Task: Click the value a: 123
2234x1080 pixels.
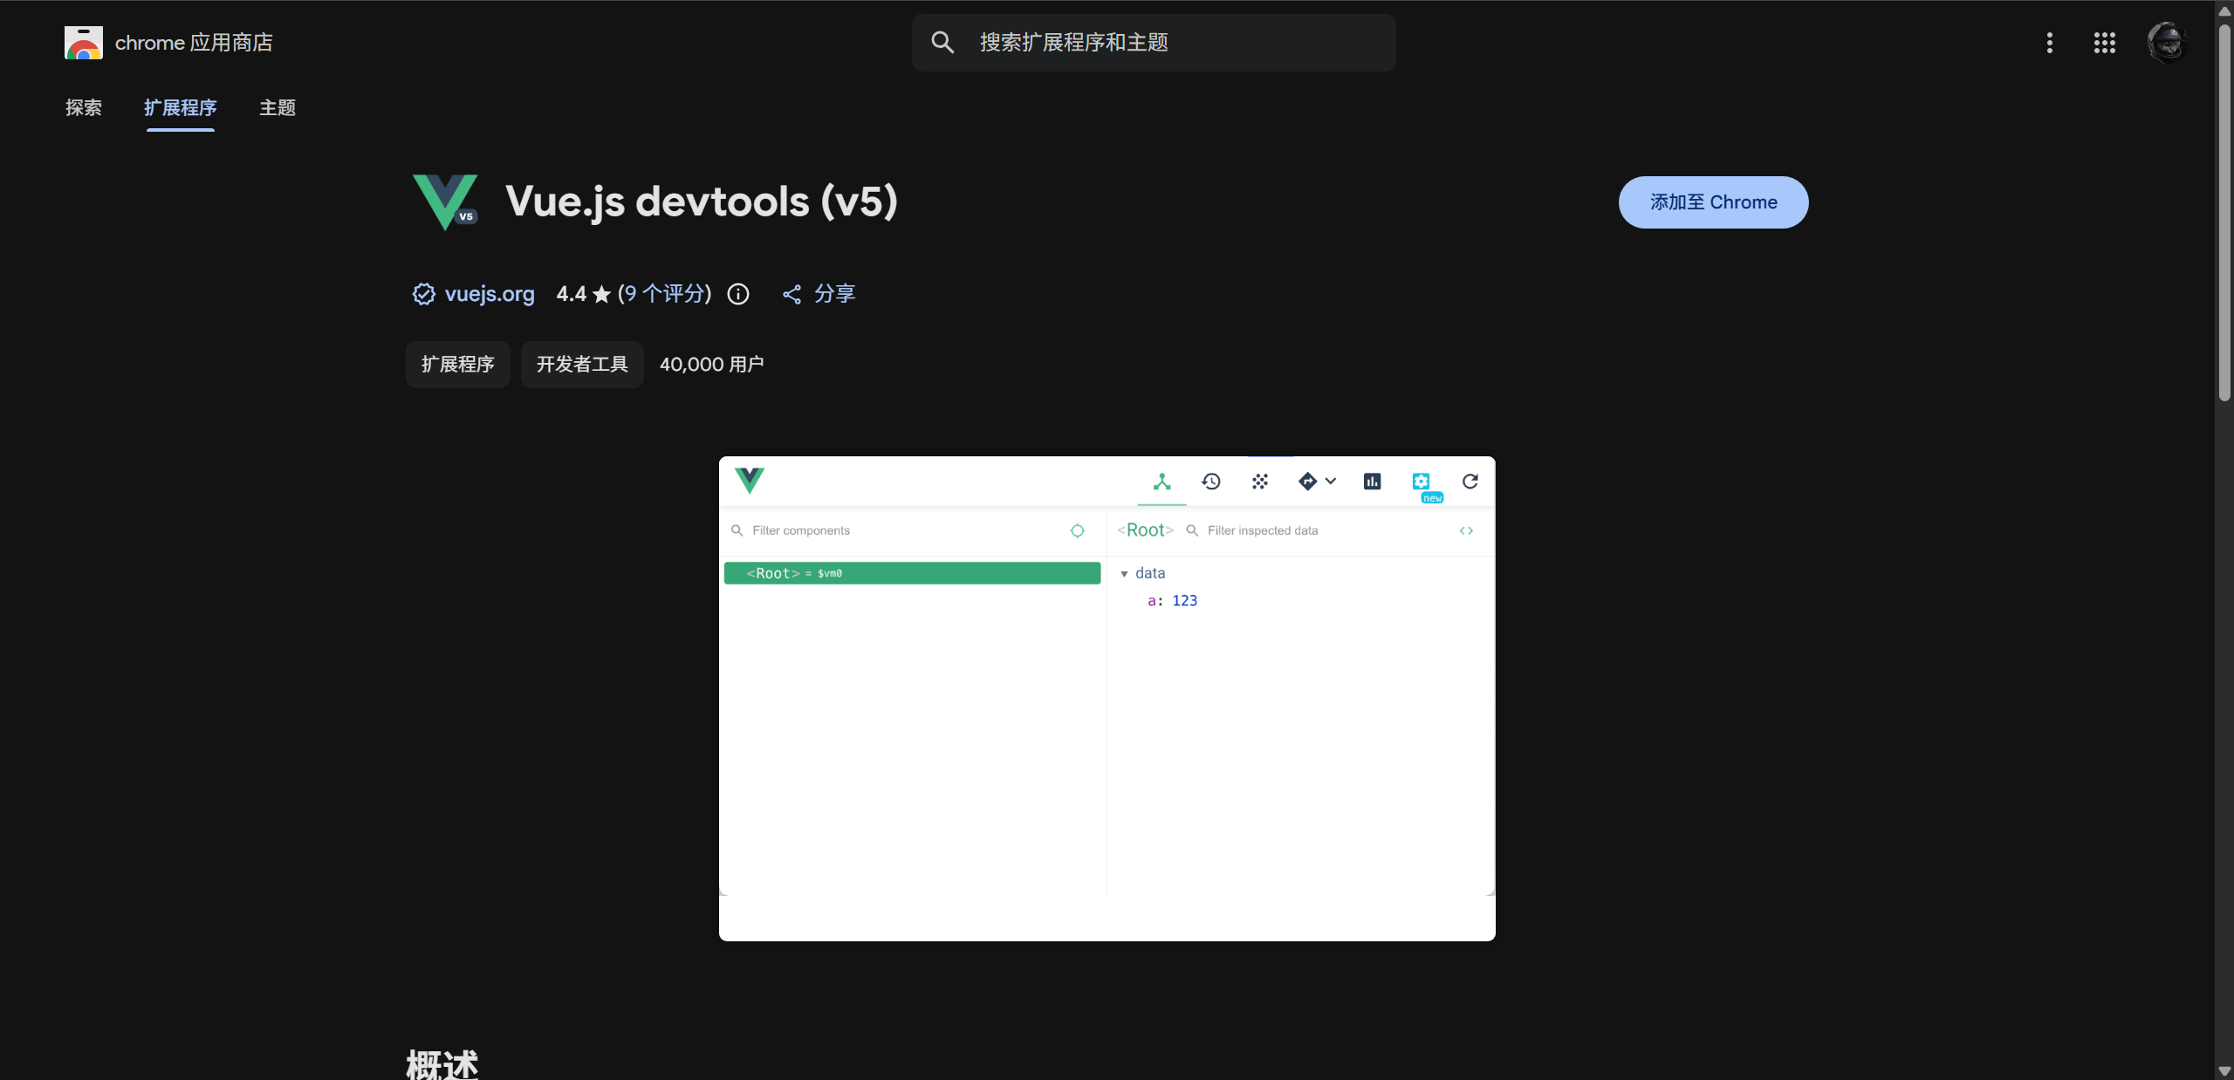Action: click(1172, 600)
